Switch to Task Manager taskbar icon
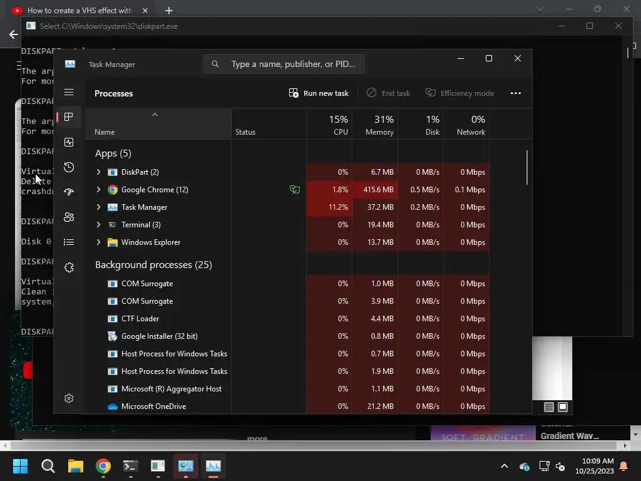This screenshot has height=481, width=641. click(x=213, y=466)
